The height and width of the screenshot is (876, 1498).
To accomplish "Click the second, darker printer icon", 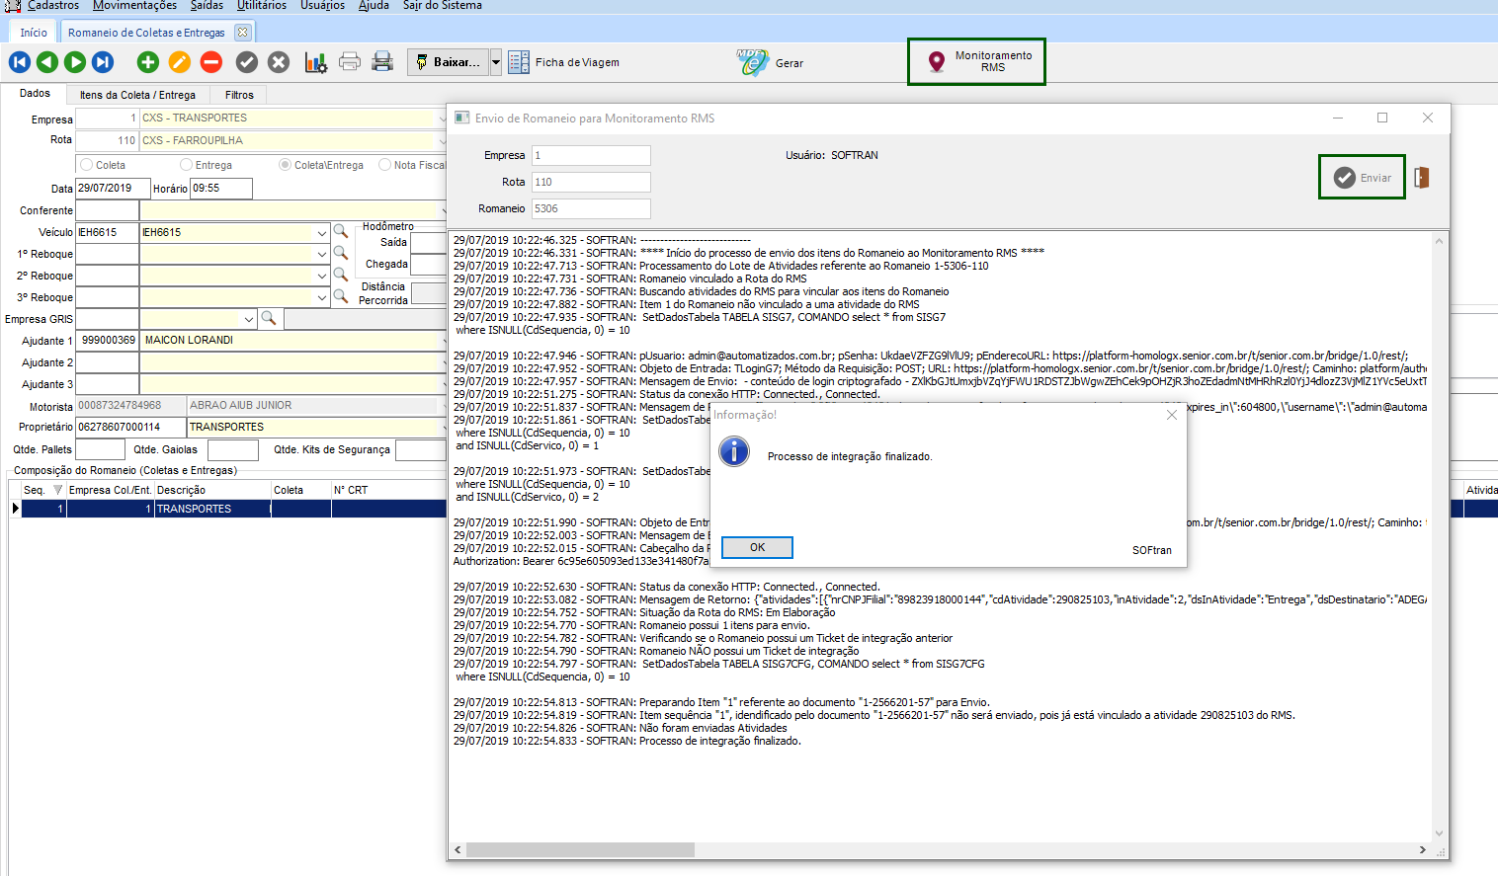I will click(x=382, y=62).
